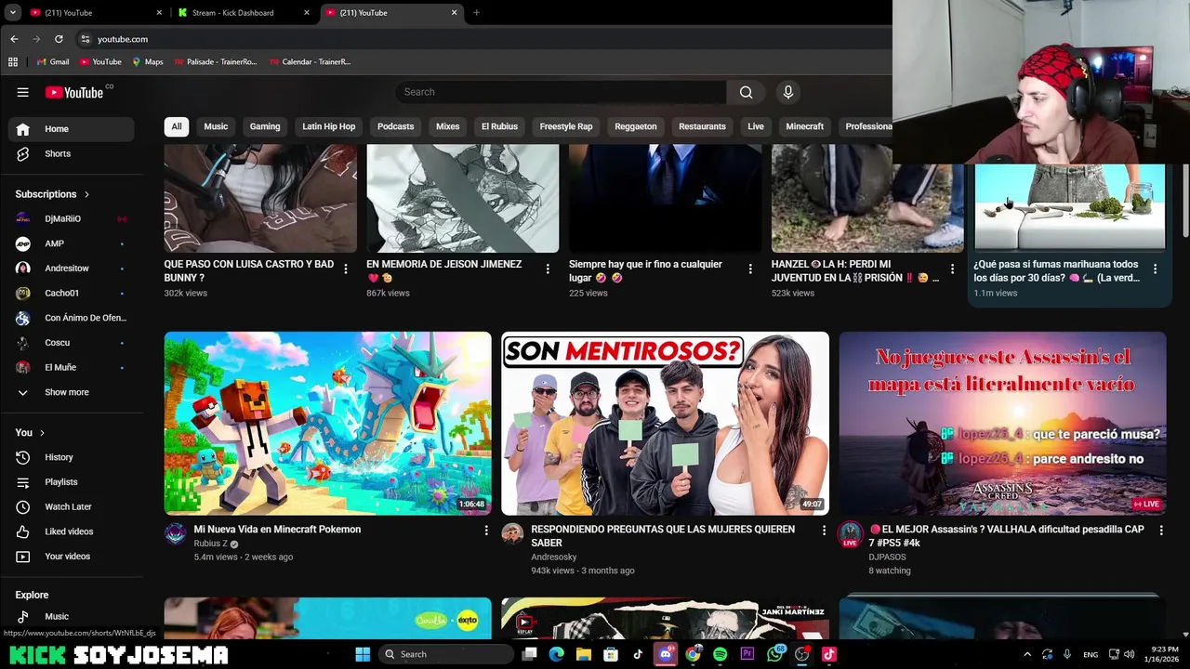The height and width of the screenshot is (669, 1190).
Task: Click DJPASOS live channel avatar
Action: click(850, 534)
